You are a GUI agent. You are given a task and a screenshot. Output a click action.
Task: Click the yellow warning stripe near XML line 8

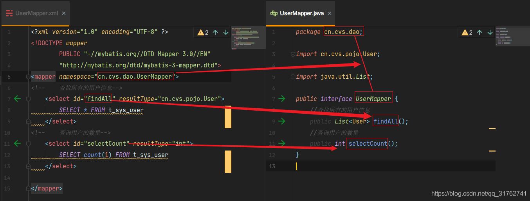point(228,116)
